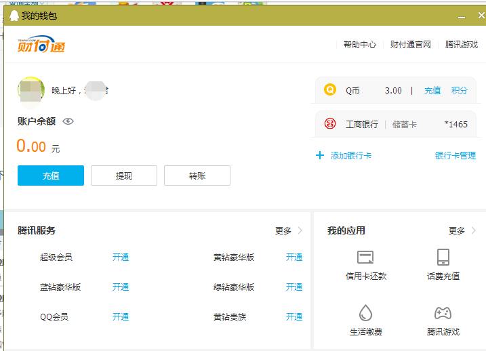Open 帮助中心 in top navigation

click(x=360, y=45)
